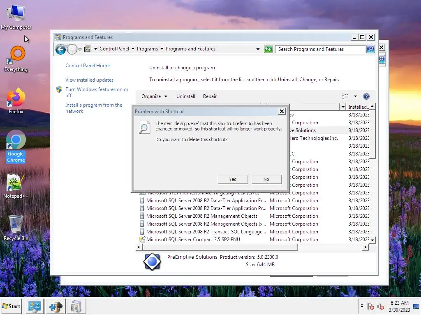The image size is (421, 315).
Task: Click the first taskbar pinned Control Panel icon
Action: pos(35,306)
